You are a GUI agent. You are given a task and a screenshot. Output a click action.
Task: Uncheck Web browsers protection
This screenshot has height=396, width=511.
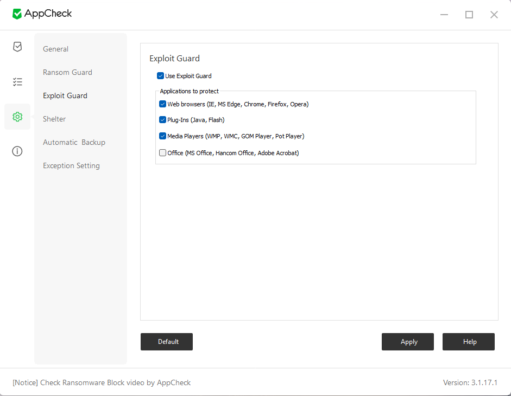point(162,104)
